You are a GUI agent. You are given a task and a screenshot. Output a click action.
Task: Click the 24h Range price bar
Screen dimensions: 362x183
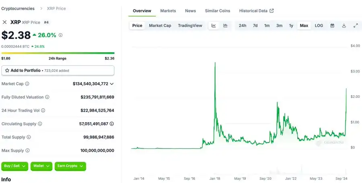pyautogui.click(x=58, y=53)
